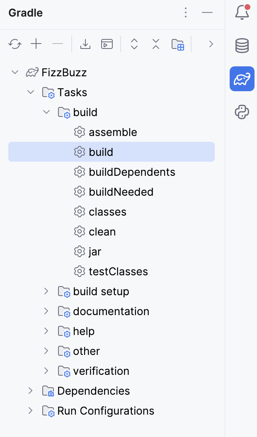Open the Gradle tool window options menu
The image size is (257, 437).
(x=186, y=13)
